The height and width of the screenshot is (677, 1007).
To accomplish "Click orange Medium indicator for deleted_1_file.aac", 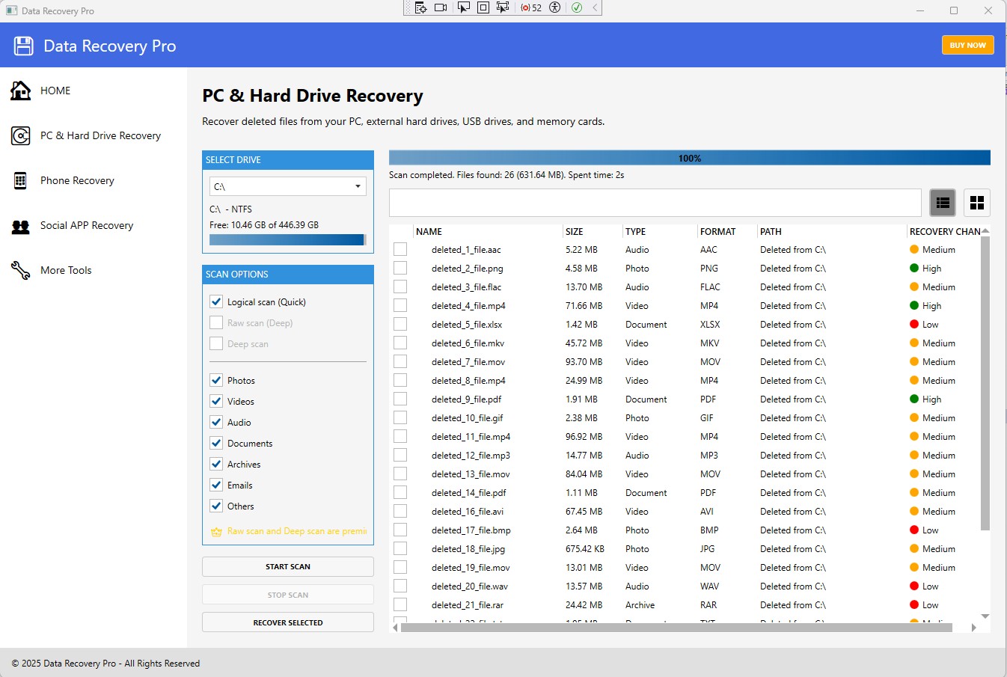I will pyautogui.click(x=914, y=250).
